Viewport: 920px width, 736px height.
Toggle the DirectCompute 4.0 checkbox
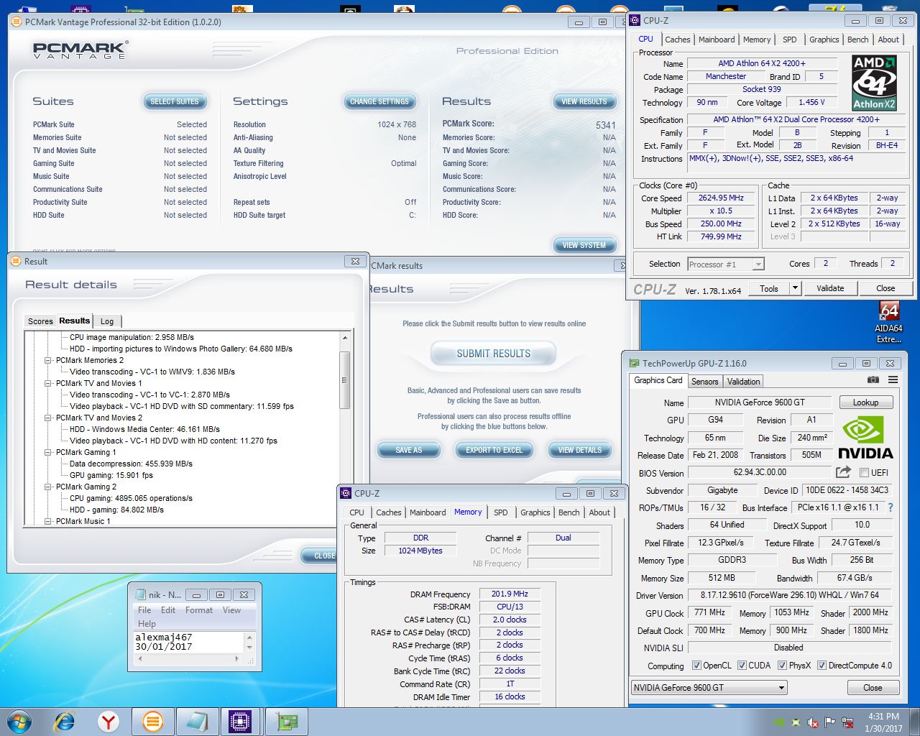(x=822, y=666)
